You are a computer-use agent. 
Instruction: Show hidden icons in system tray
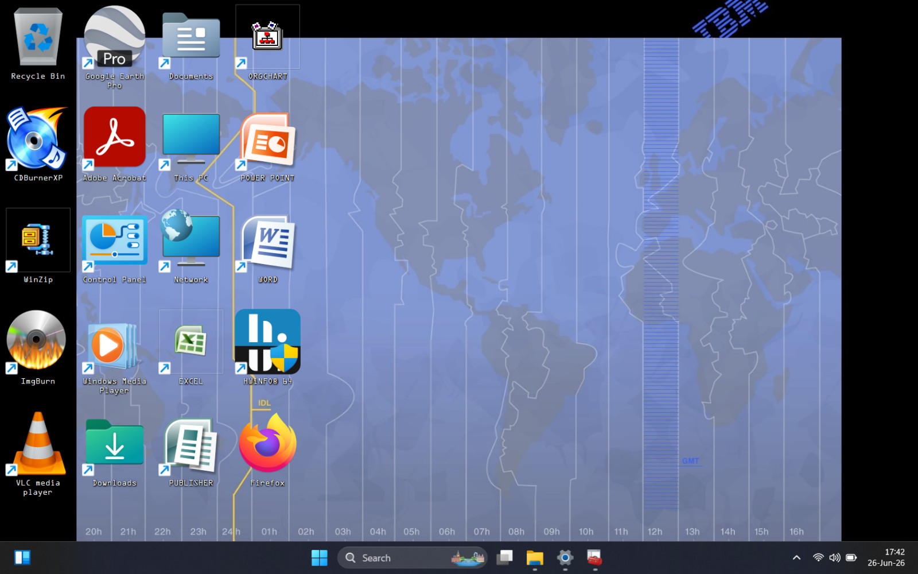(x=796, y=557)
